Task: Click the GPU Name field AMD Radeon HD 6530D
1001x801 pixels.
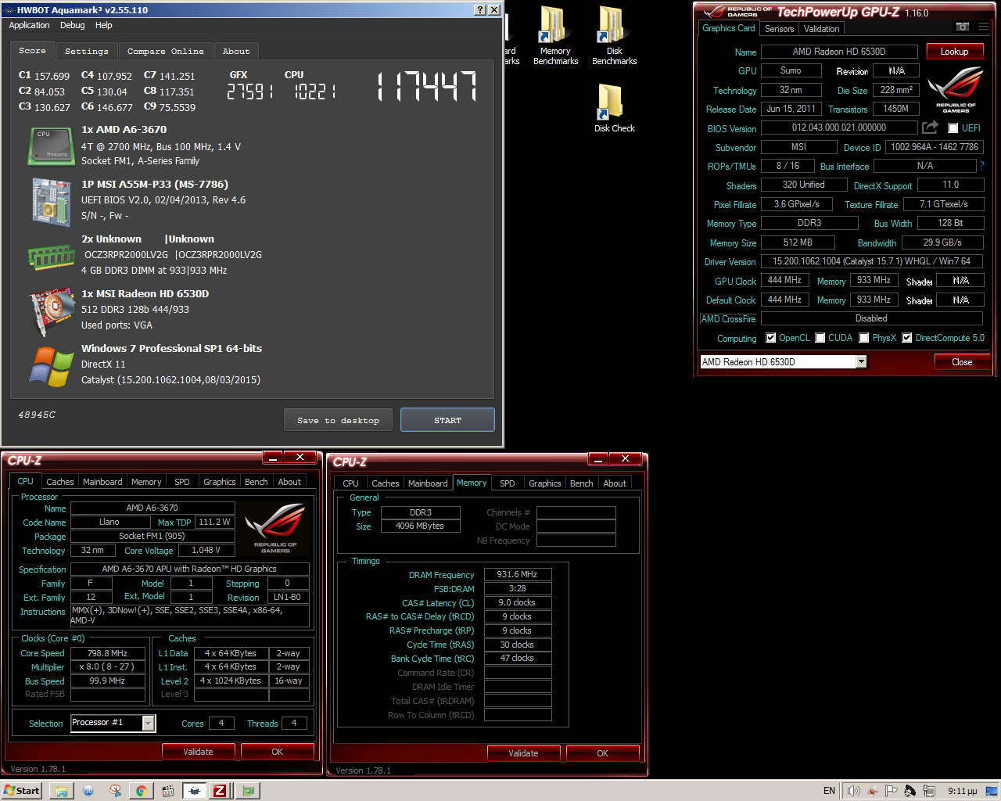Action: 839,52
